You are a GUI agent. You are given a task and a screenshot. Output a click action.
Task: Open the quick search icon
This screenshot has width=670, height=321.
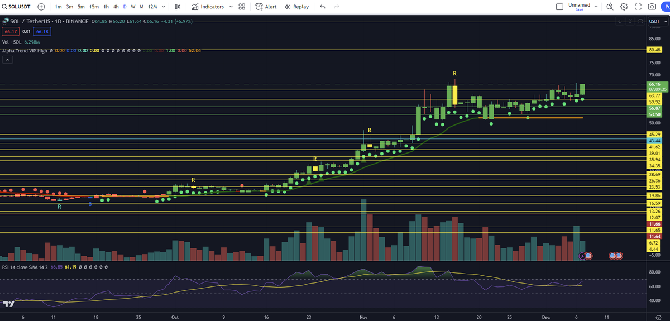610,7
